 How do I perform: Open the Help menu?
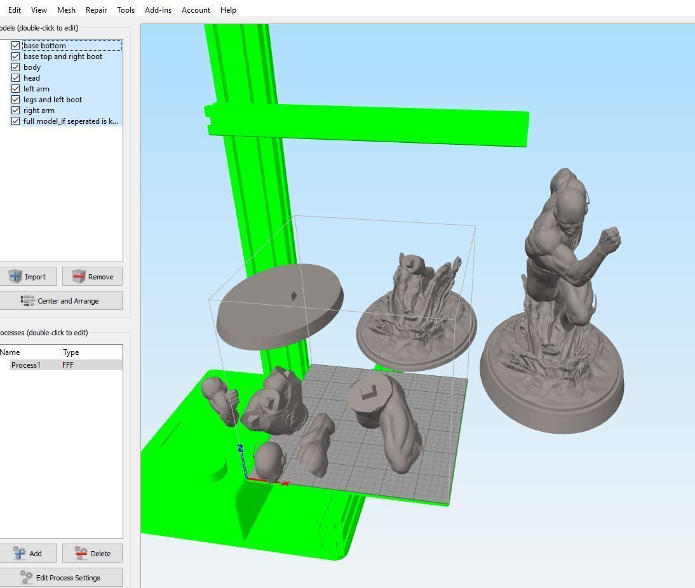(x=228, y=10)
